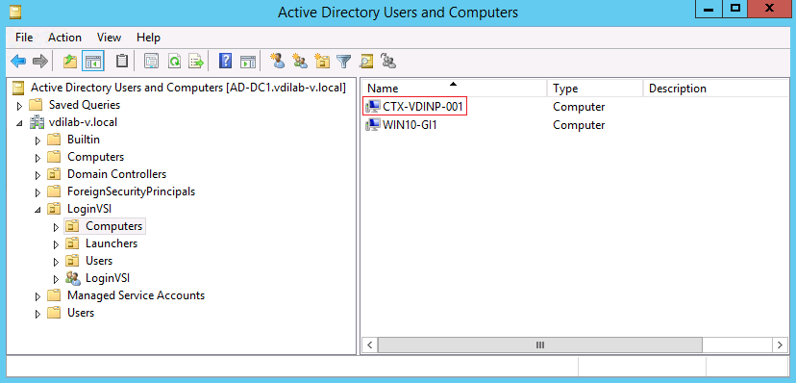Select the Managed Service Accounts tree item

click(x=137, y=295)
